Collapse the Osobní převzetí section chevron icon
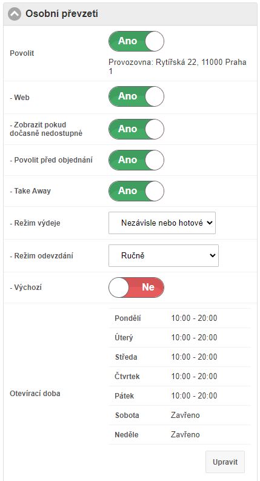 coord(15,14)
